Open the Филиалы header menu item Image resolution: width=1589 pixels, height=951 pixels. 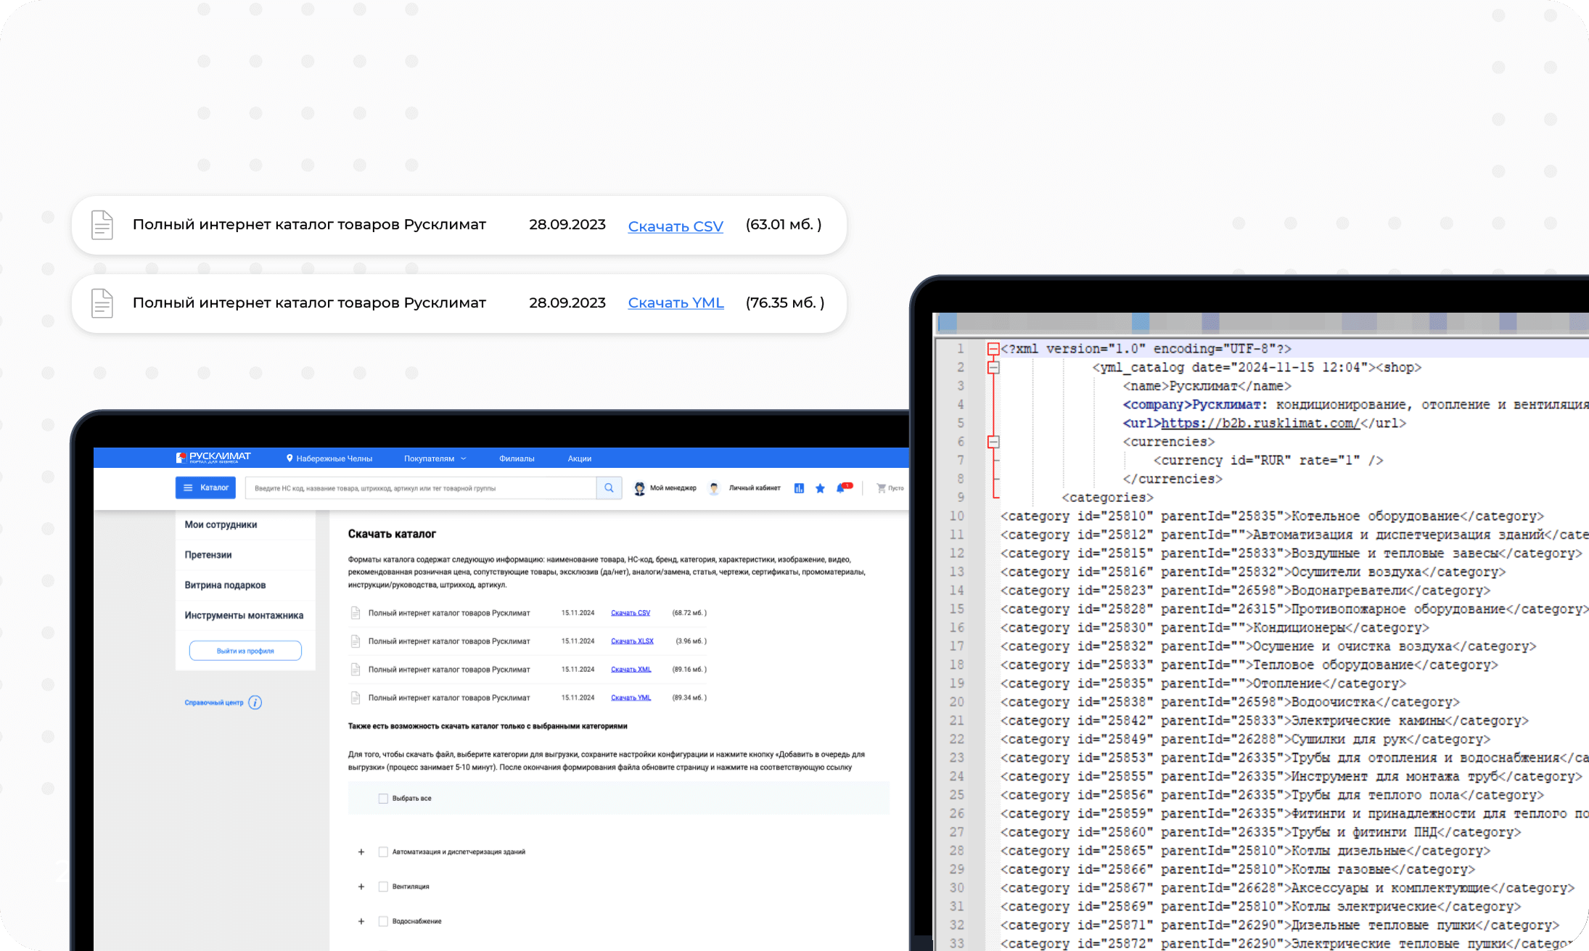(517, 458)
